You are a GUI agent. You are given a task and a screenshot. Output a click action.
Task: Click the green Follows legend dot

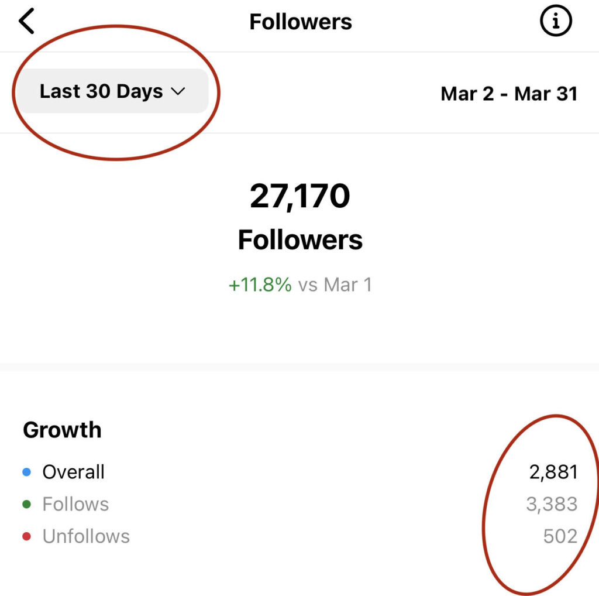(27, 504)
